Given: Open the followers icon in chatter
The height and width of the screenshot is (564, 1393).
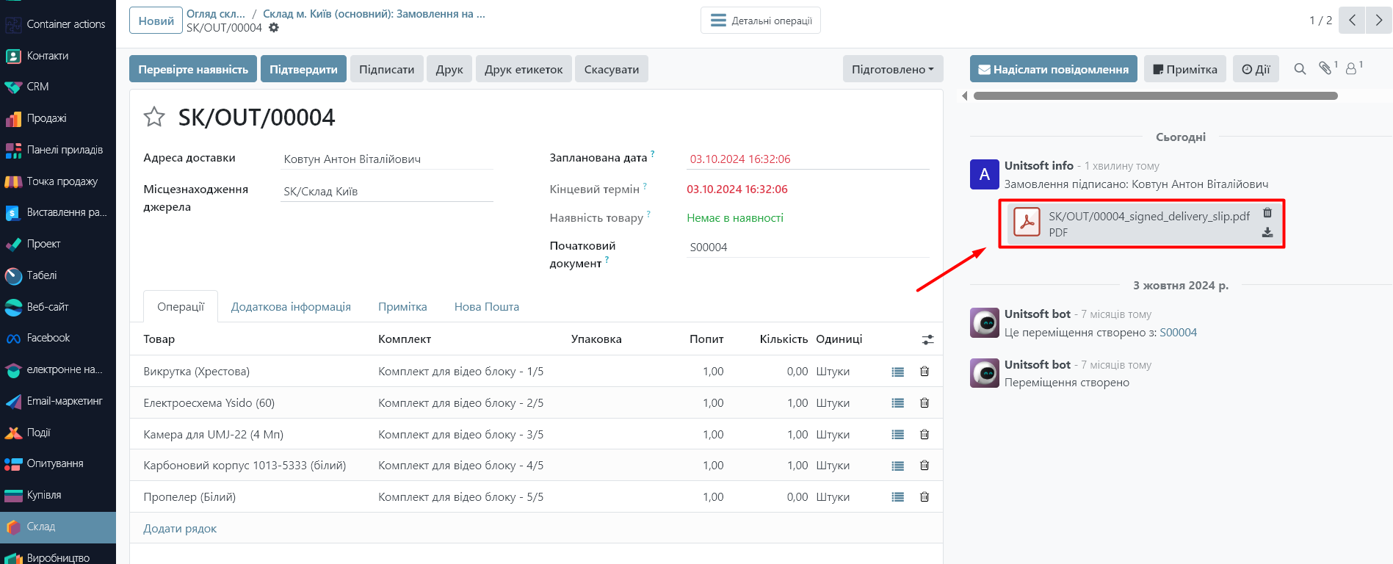Looking at the screenshot, I should (x=1351, y=69).
